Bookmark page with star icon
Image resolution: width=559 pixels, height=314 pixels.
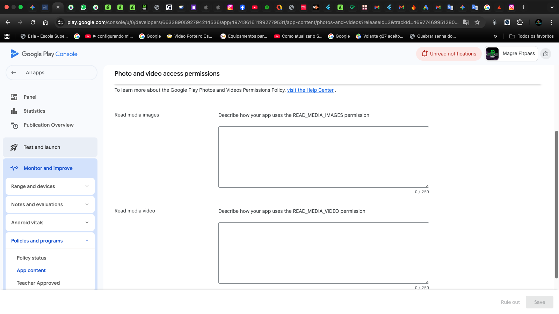[477, 22]
